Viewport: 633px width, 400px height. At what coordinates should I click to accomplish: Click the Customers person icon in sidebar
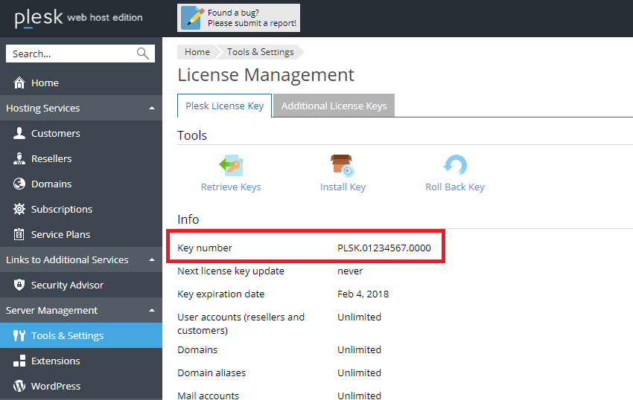(x=19, y=134)
